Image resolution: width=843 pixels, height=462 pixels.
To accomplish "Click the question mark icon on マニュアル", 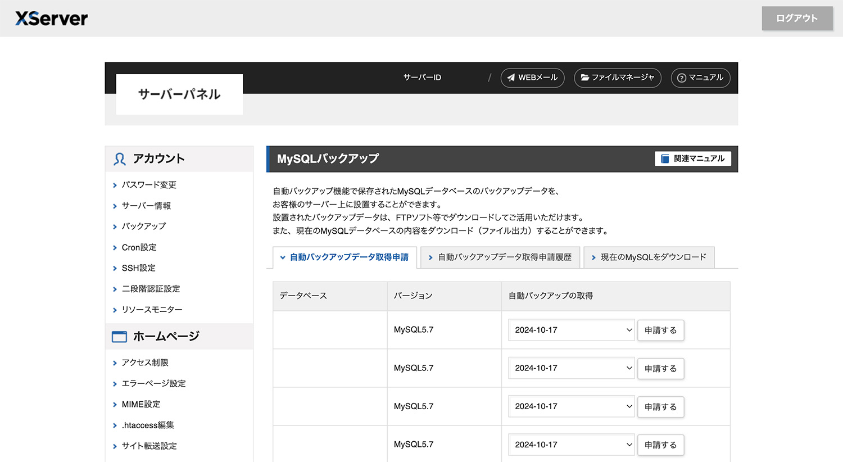I will [682, 78].
